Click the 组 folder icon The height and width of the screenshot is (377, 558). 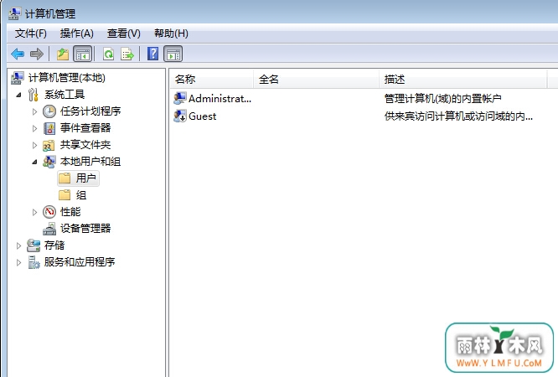pyautogui.click(x=65, y=194)
